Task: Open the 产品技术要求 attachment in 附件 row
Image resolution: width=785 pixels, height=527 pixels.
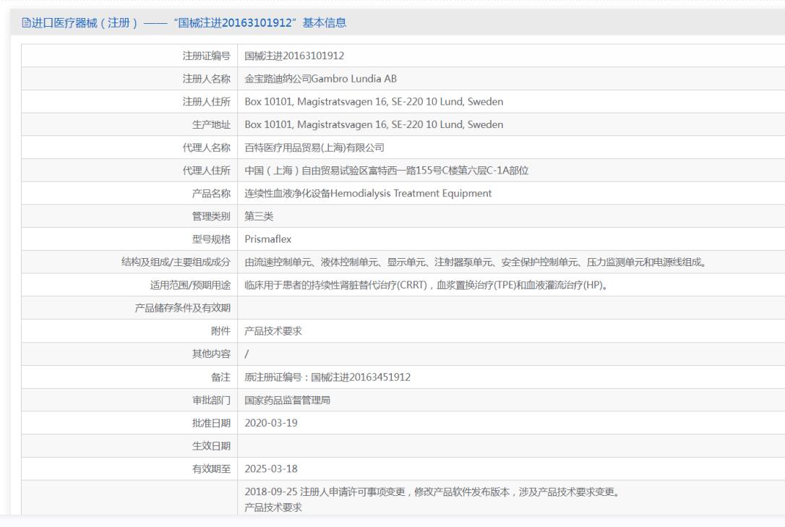Action: [x=273, y=331]
